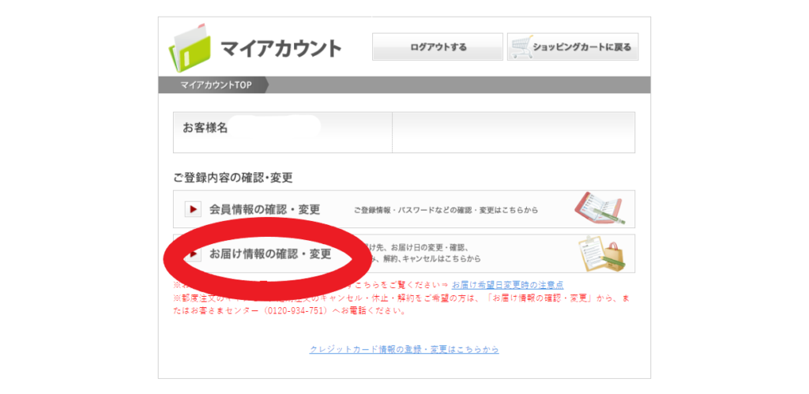Click the マイアカウント heading text

tap(280, 48)
